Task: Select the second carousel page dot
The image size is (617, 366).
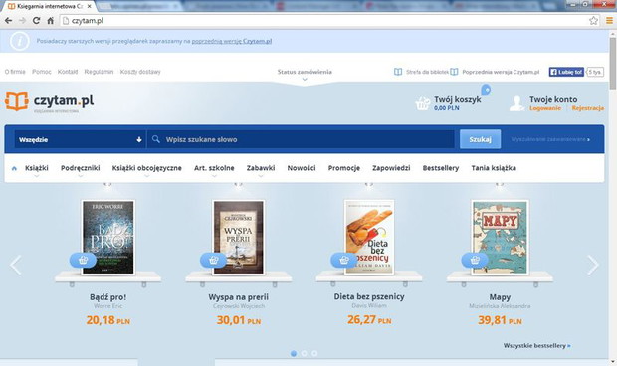Action: coord(304,353)
